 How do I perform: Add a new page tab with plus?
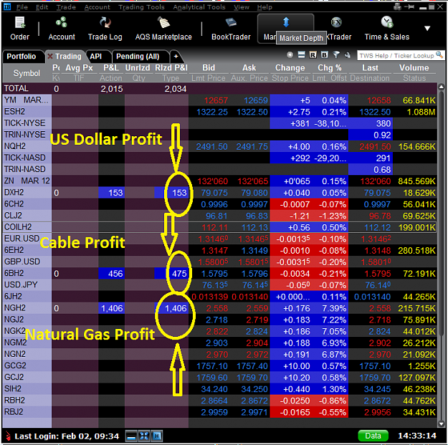coord(176,57)
